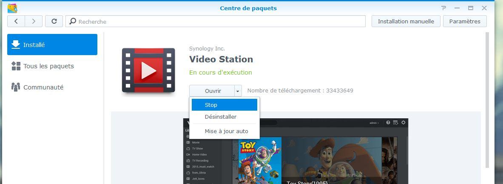Click the Synology Inc. publisher text
This screenshot has width=503, height=184.
click(207, 49)
